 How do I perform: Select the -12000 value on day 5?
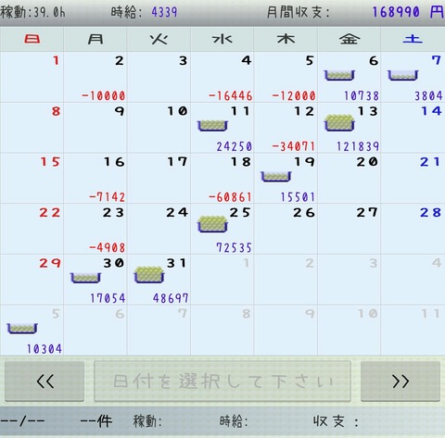(294, 95)
